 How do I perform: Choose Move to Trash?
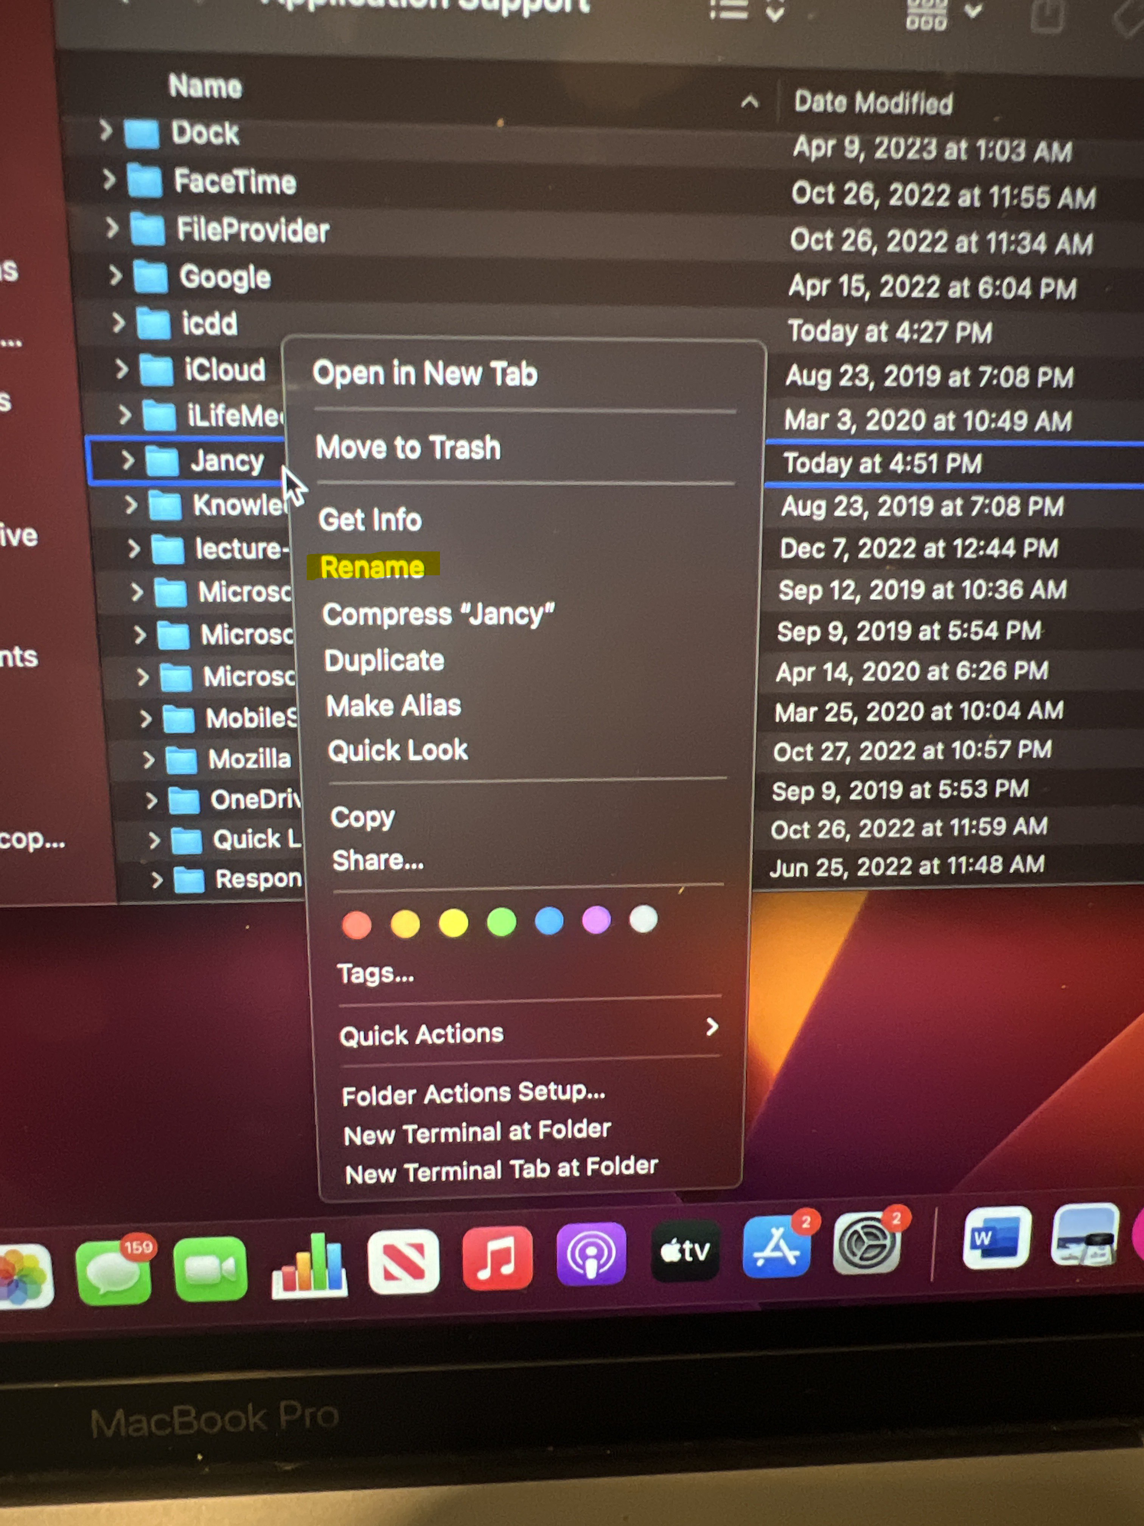pyautogui.click(x=408, y=448)
